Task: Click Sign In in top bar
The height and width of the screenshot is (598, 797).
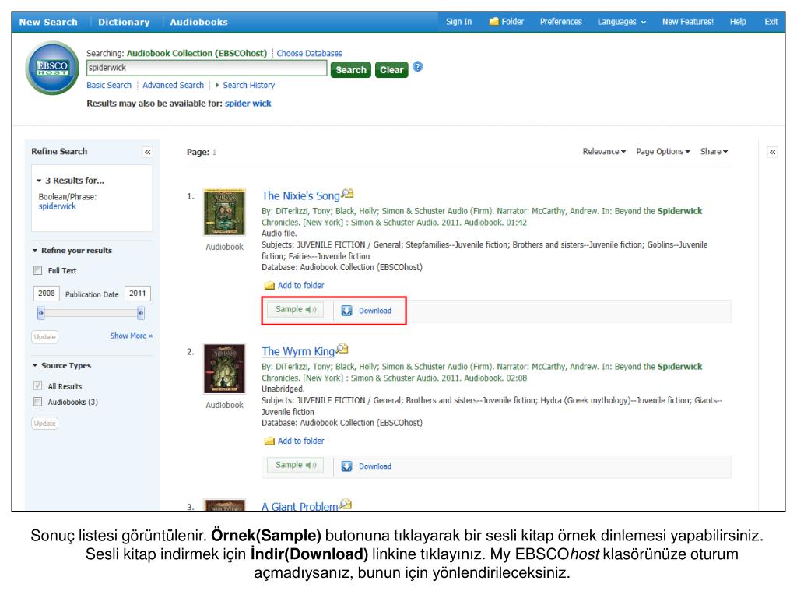Action: coord(459,22)
